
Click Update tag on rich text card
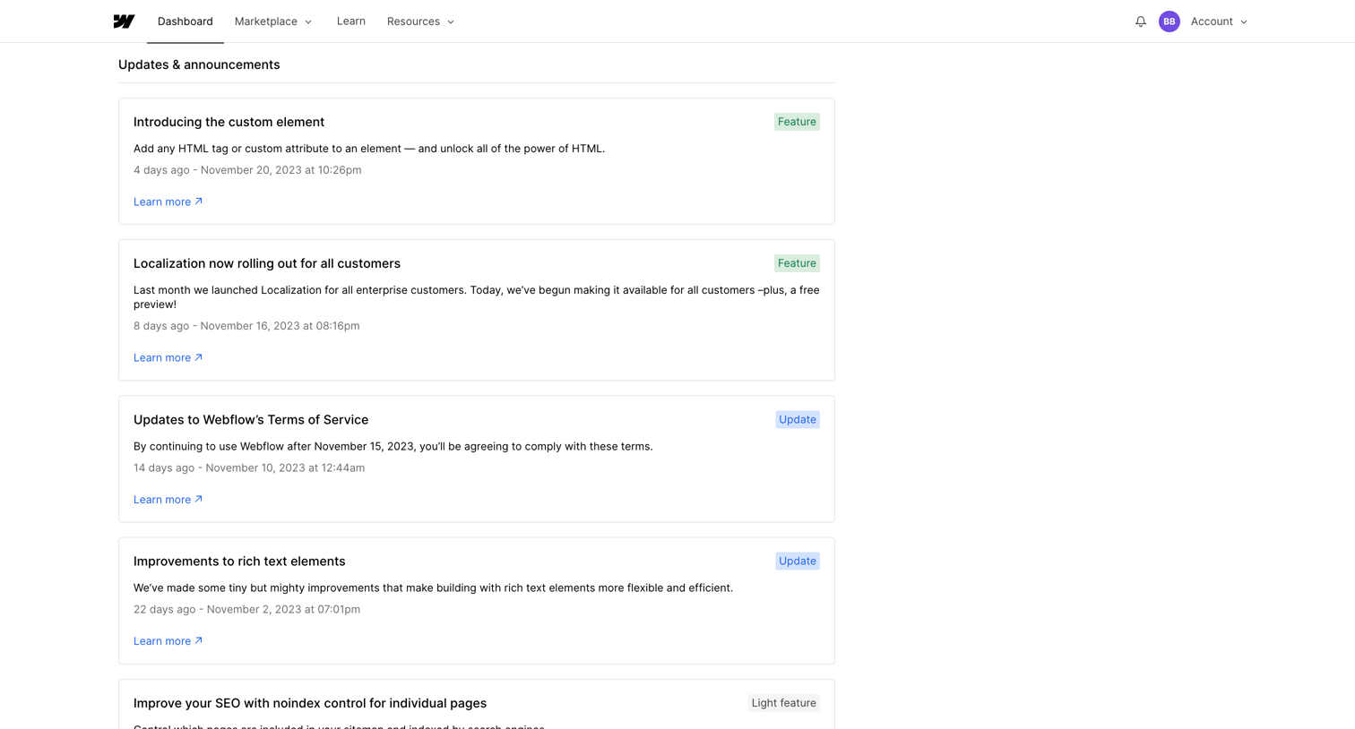pos(798,561)
